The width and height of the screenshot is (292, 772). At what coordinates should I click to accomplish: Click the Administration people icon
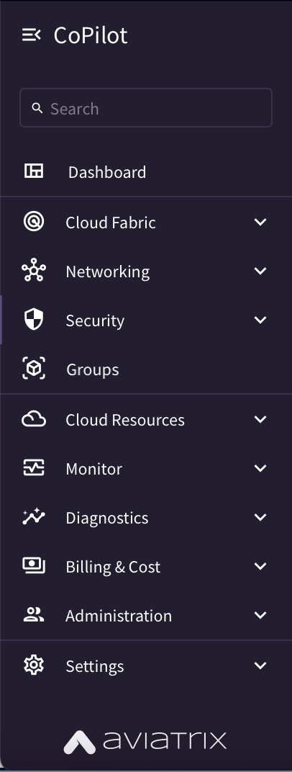coord(34,614)
